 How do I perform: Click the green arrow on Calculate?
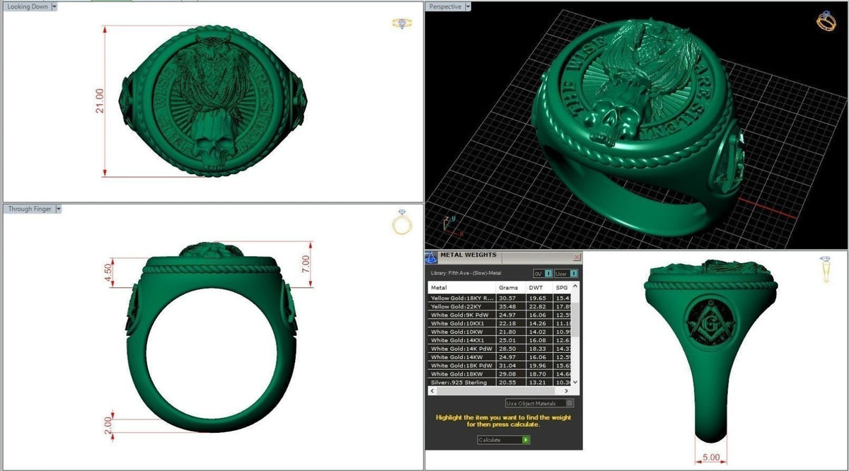click(526, 440)
